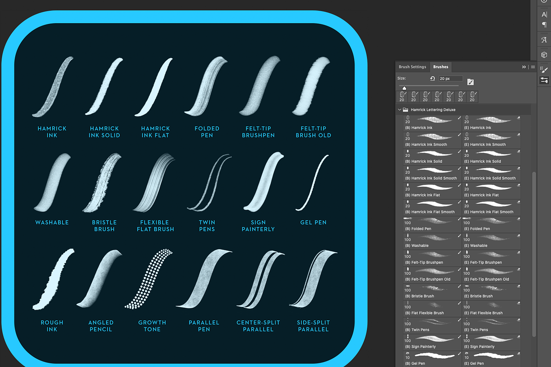The height and width of the screenshot is (367, 551).
Task: Select the Brushes tab
Action: point(441,67)
